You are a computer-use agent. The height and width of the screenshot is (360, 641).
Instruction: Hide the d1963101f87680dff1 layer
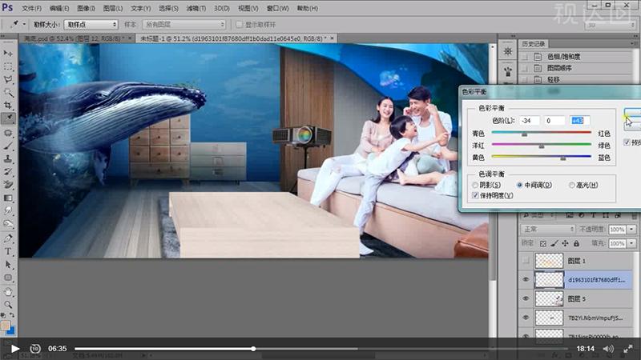pyautogui.click(x=526, y=279)
